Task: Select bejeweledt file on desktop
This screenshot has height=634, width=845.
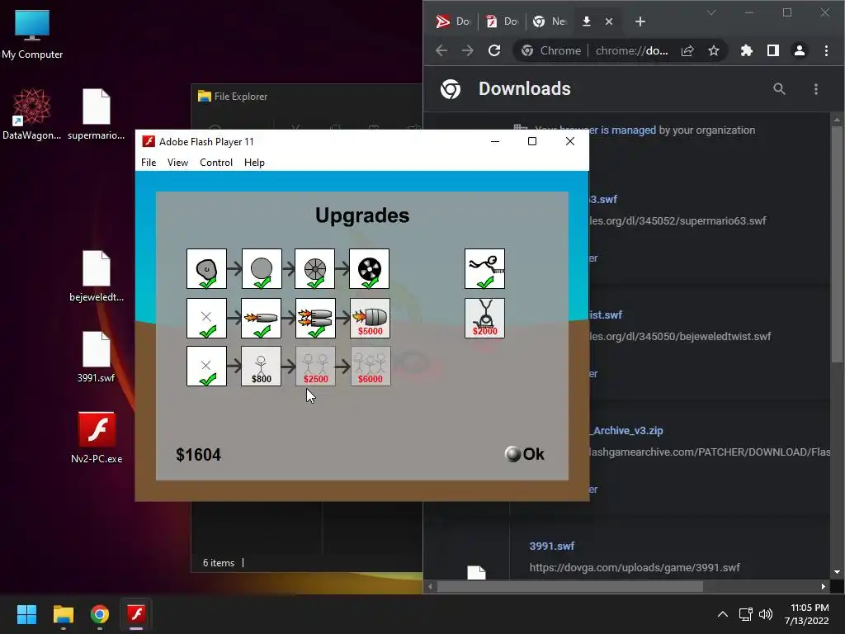Action: (x=96, y=276)
